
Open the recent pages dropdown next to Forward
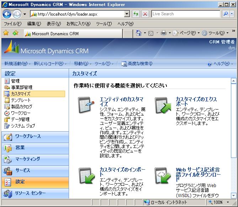click(25, 14)
